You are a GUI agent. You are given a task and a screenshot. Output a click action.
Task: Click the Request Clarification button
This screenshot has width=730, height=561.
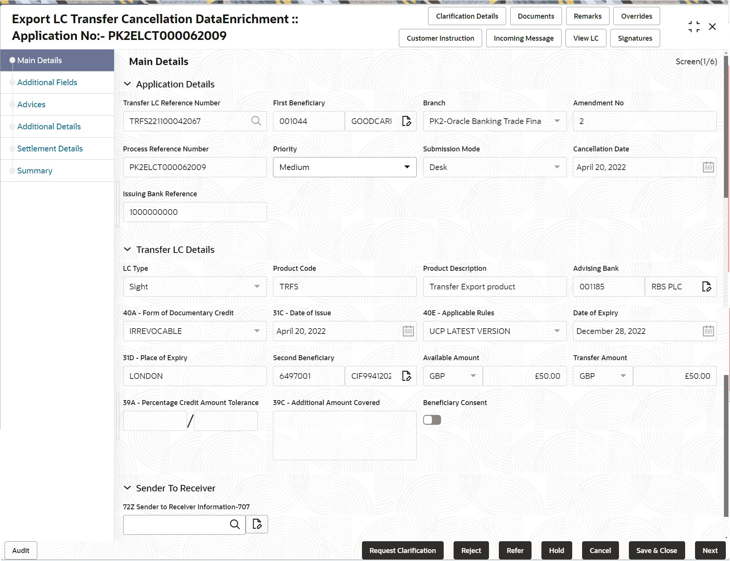tap(402, 550)
